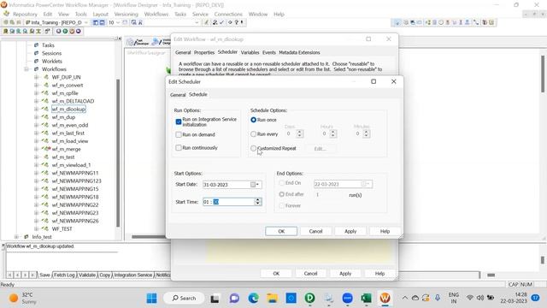Adjust the Minutes spinner for Run every
This screenshot has width=547, height=308.
pos(366,133)
